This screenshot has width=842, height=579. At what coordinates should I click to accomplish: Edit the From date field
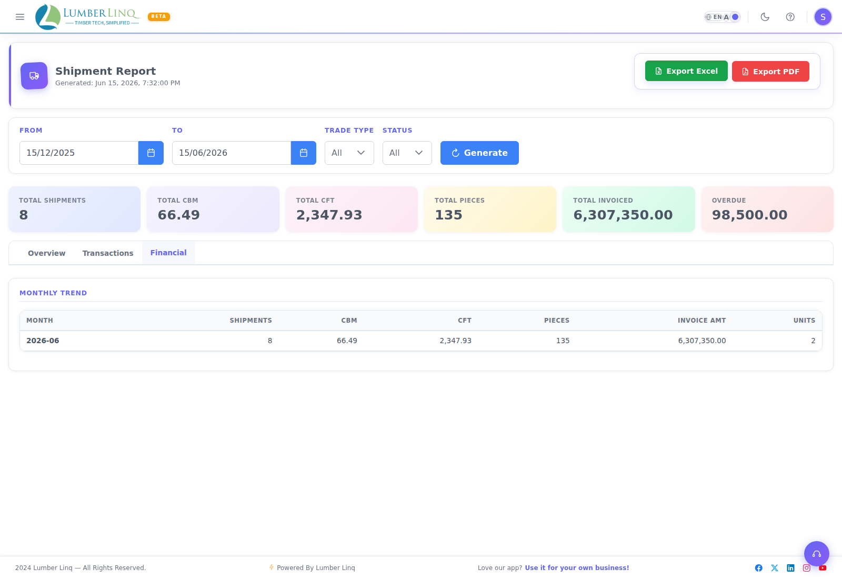(79, 153)
